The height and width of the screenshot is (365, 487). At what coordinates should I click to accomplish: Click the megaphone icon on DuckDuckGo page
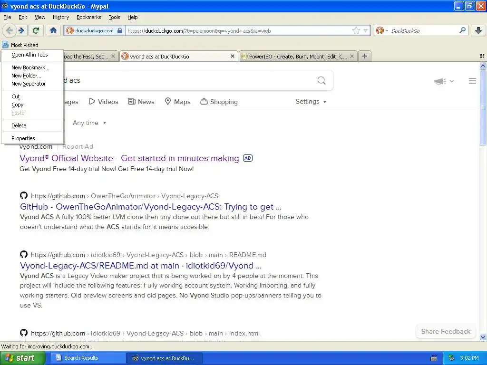click(440, 81)
